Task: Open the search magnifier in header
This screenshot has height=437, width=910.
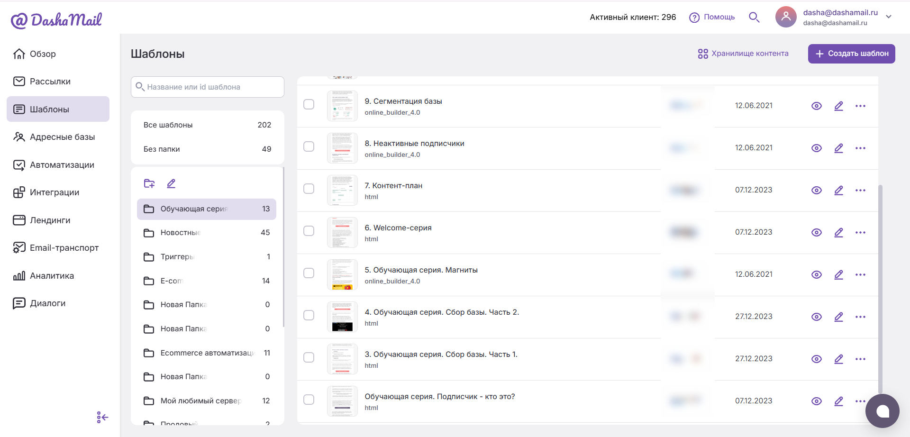Action: tap(754, 18)
